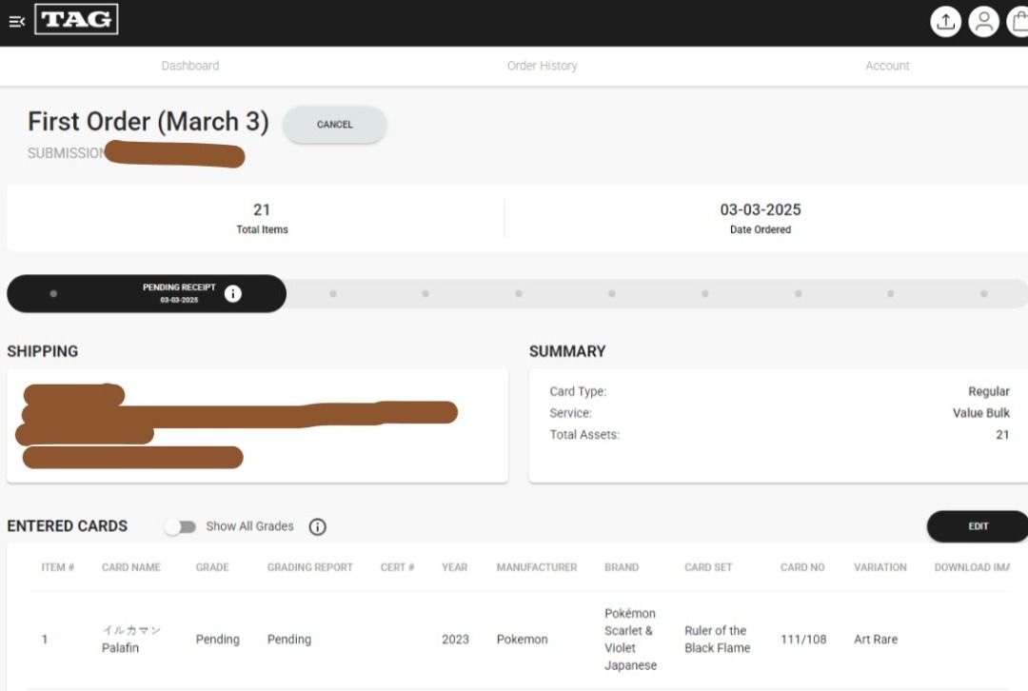The image size is (1028, 691).
Task: Select the last dot on progress tracker
Action: pos(983,293)
